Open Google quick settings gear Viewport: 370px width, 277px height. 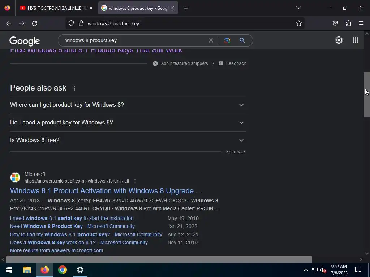point(339,40)
